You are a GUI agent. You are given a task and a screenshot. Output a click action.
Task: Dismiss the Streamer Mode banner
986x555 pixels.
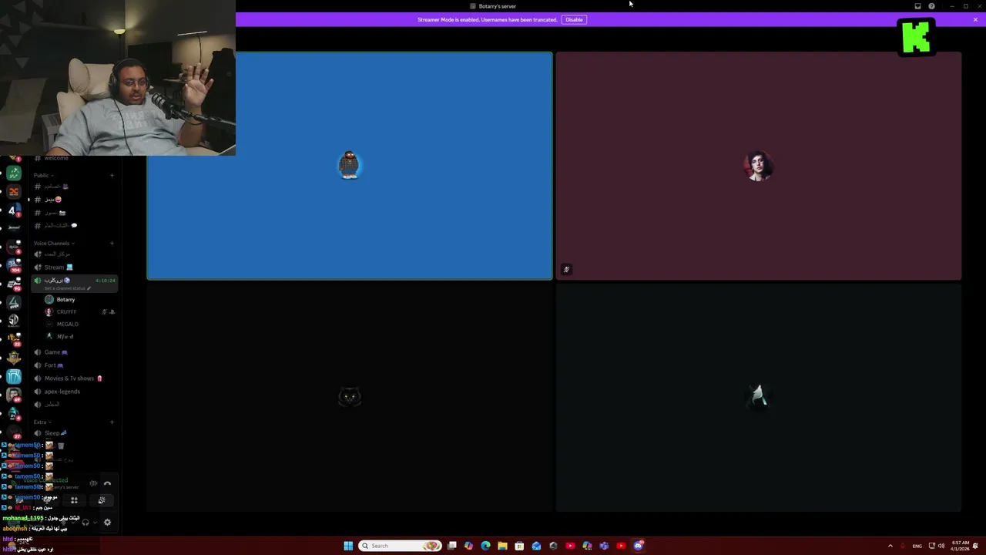click(975, 19)
